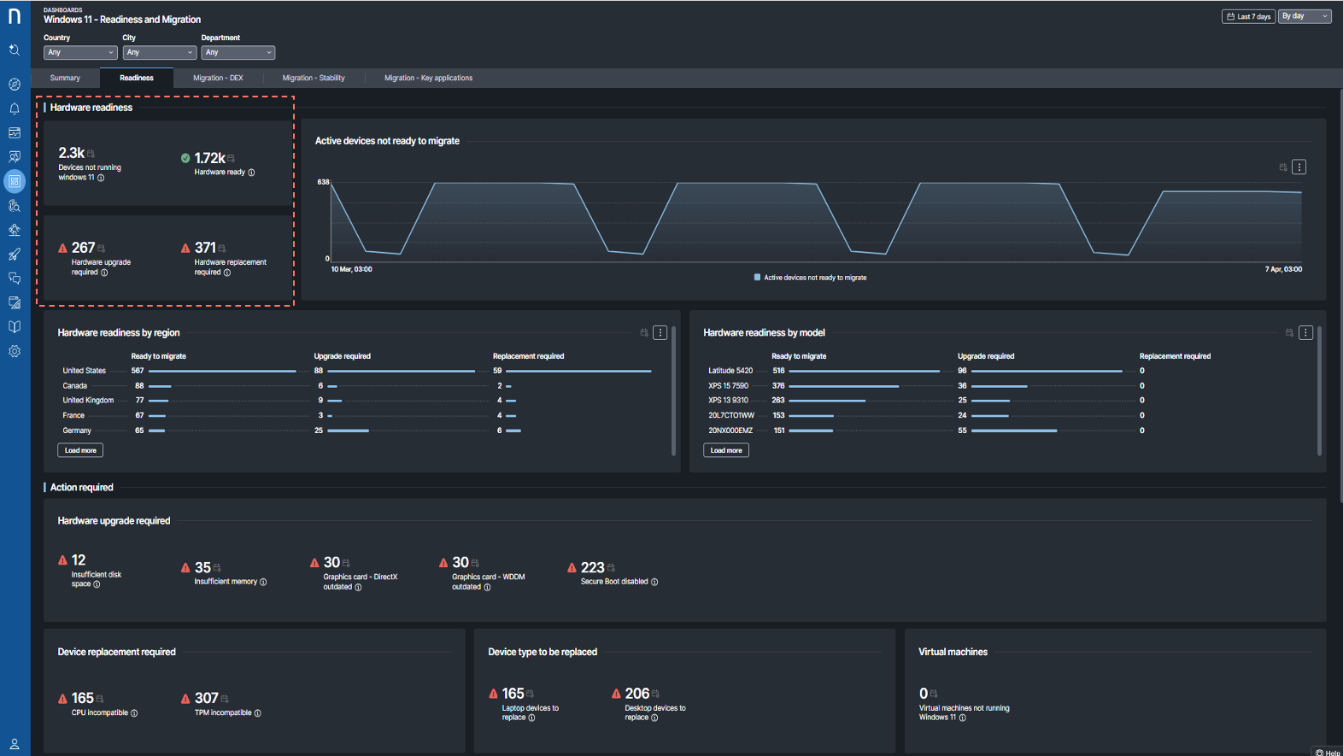Click the blue legend swatch under the chart

click(x=757, y=278)
